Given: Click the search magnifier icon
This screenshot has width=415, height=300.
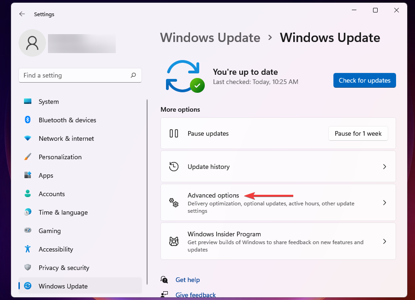Looking at the screenshot, I should (133, 75).
